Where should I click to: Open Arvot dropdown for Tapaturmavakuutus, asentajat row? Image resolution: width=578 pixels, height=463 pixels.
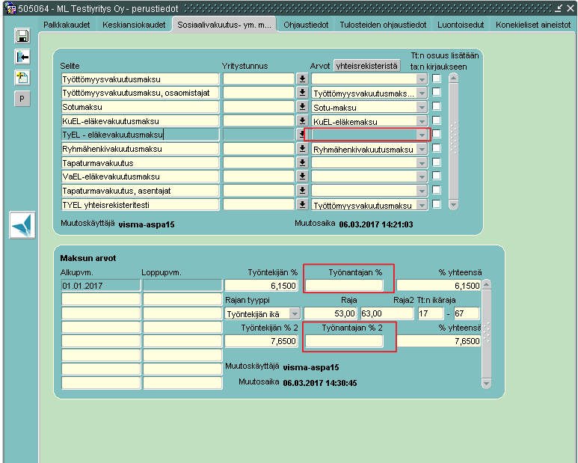click(x=421, y=191)
